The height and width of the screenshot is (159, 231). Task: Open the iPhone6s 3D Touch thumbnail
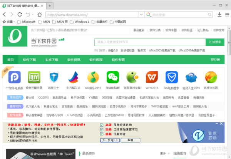pyautogui.click(x=41, y=154)
